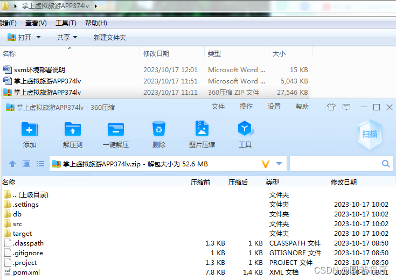
Task: Open the 设置 menu in 360压缩
Action: pyautogui.click(x=274, y=107)
